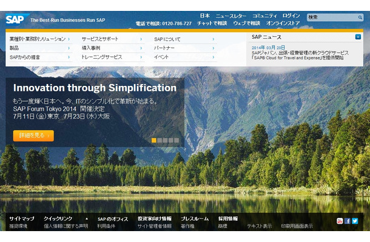370x242 pixels.
Task: Open the 日本 country selector link
Action: [x=205, y=16]
